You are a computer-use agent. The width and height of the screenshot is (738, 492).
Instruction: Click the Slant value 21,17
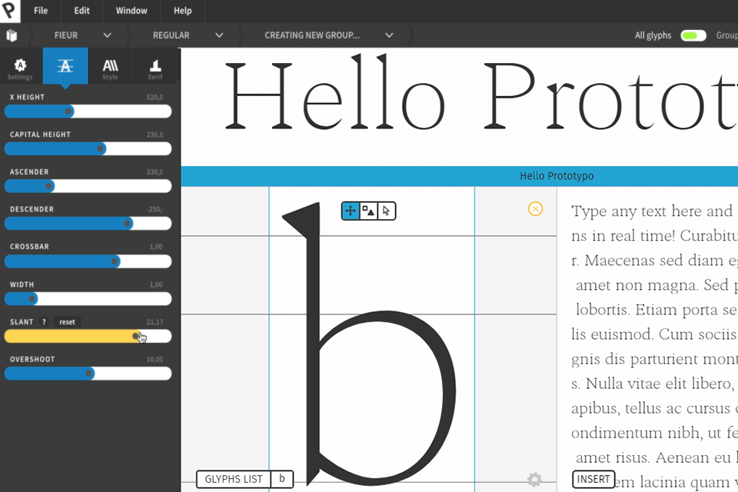pyautogui.click(x=155, y=322)
